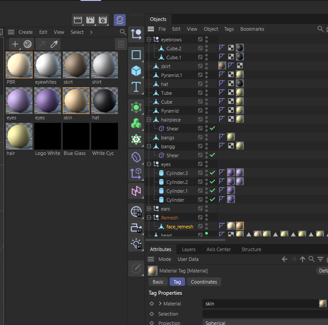Search materials with magnifier icon

pyautogui.click(x=123, y=32)
